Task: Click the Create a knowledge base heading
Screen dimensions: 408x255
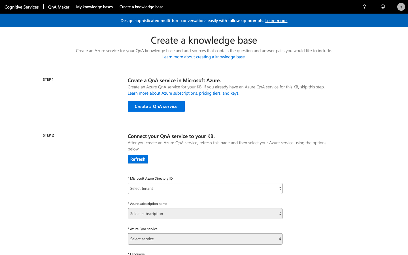Action: (x=204, y=40)
